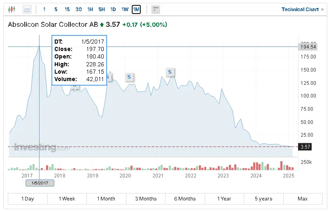Select the 1M interval button
This screenshot has height=212, width=331.
pyautogui.click(x=136, y=9)
